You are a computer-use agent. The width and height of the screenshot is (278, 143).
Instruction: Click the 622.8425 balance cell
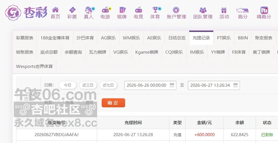(239, 135)
